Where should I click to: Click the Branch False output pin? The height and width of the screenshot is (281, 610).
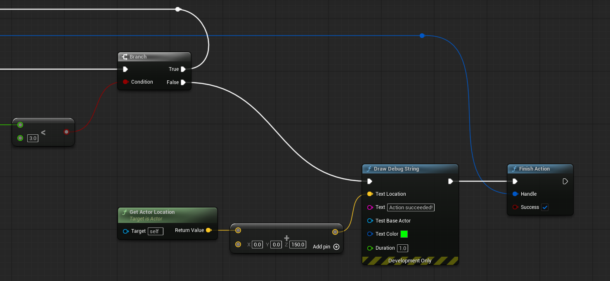[x=183, y=82]
